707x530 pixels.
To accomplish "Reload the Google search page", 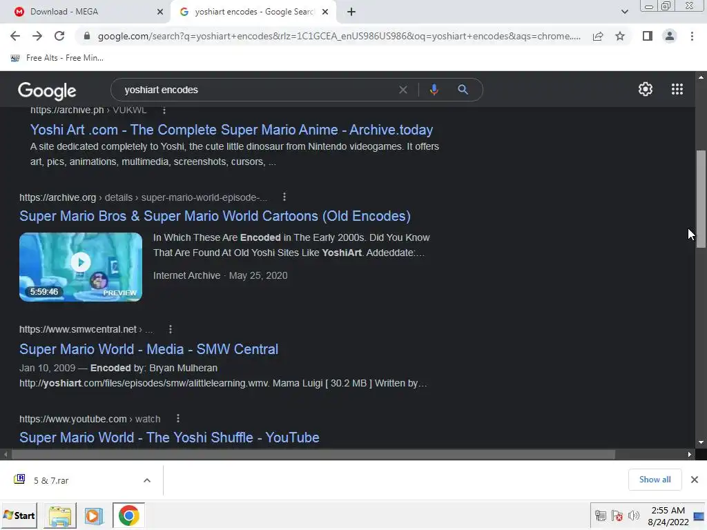I will click(59, 36).
